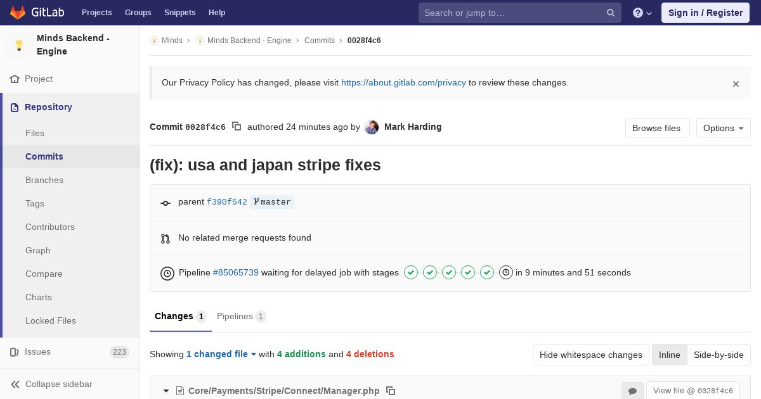
Task: Open Snippets in top navigation
Action: click(x=179, y=13)
